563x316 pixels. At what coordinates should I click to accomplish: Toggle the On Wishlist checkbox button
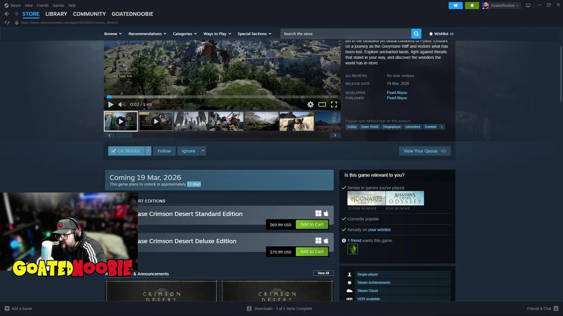click(x=126, y=151)
